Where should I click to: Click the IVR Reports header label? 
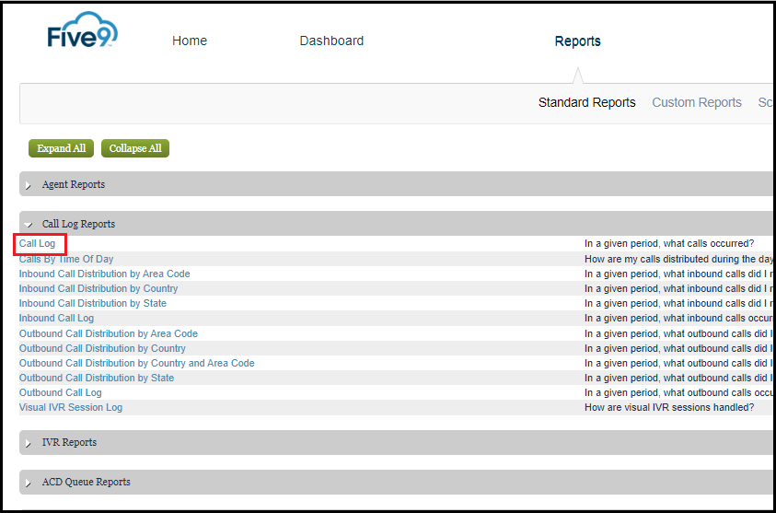coord(69,442)
